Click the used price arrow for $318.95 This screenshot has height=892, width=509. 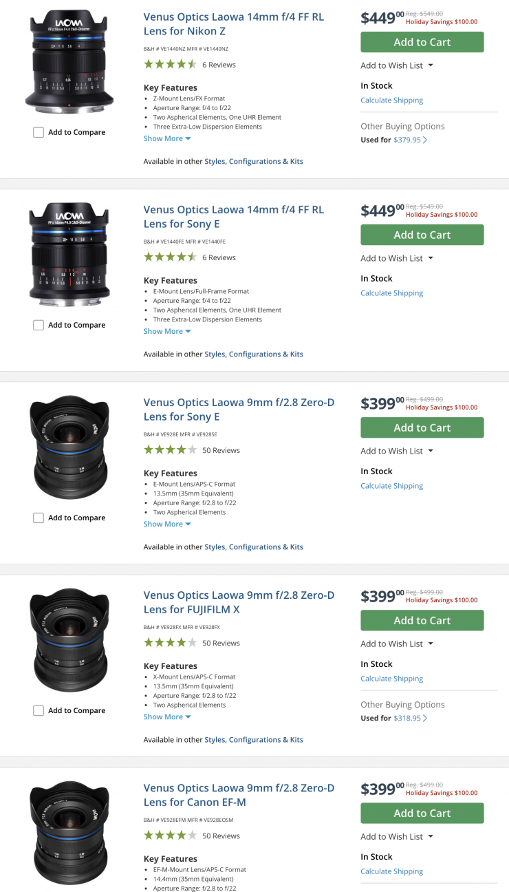tap(425, 719)
